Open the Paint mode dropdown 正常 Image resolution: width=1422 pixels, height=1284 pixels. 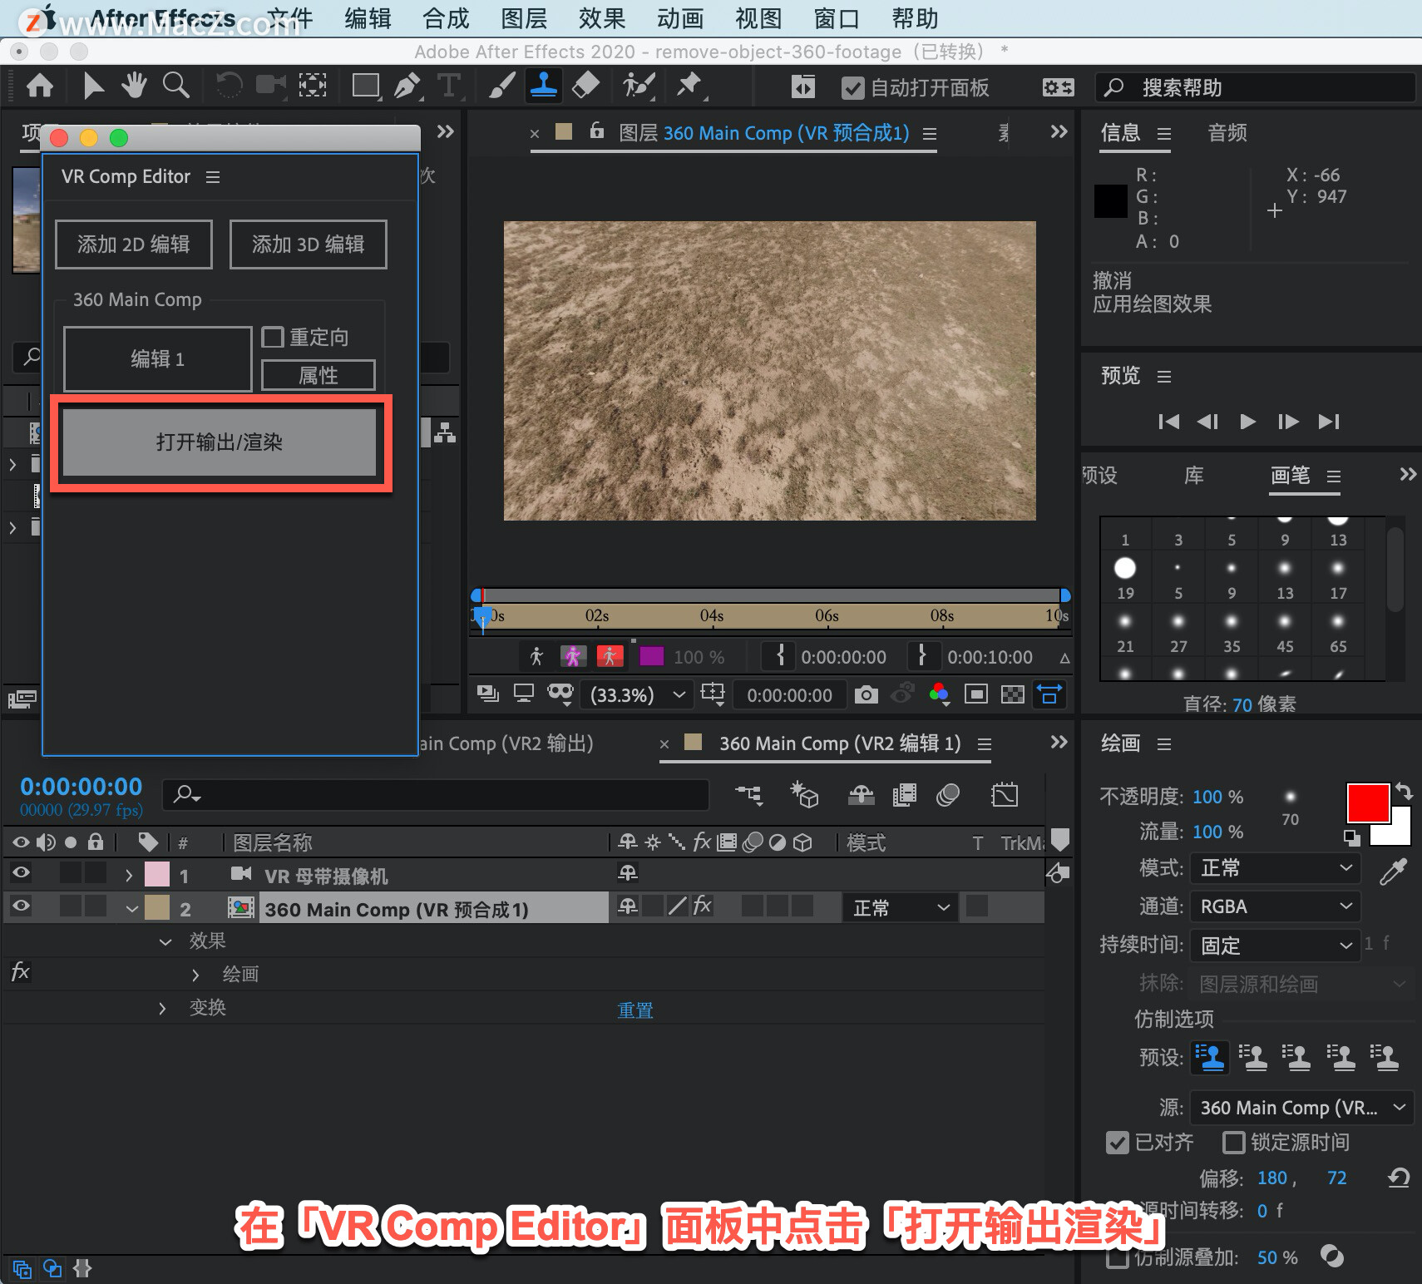(1275, 868)
